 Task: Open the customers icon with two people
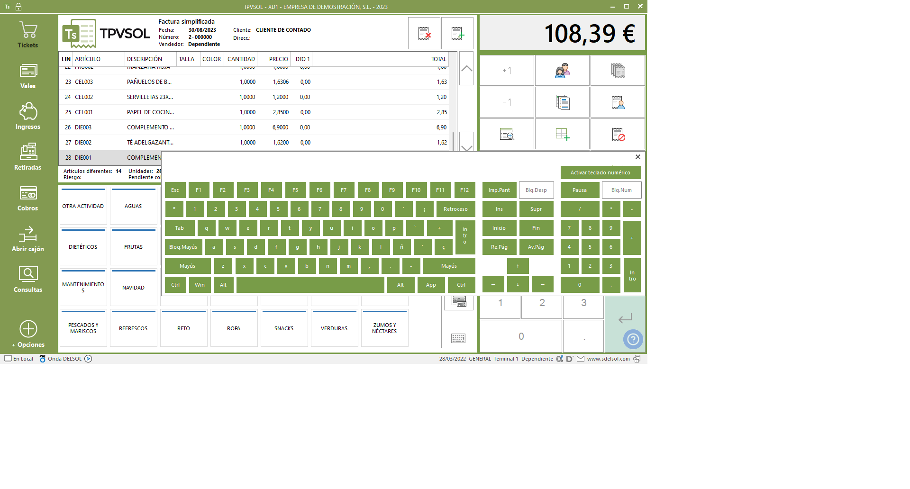click(x=562, y=71)
